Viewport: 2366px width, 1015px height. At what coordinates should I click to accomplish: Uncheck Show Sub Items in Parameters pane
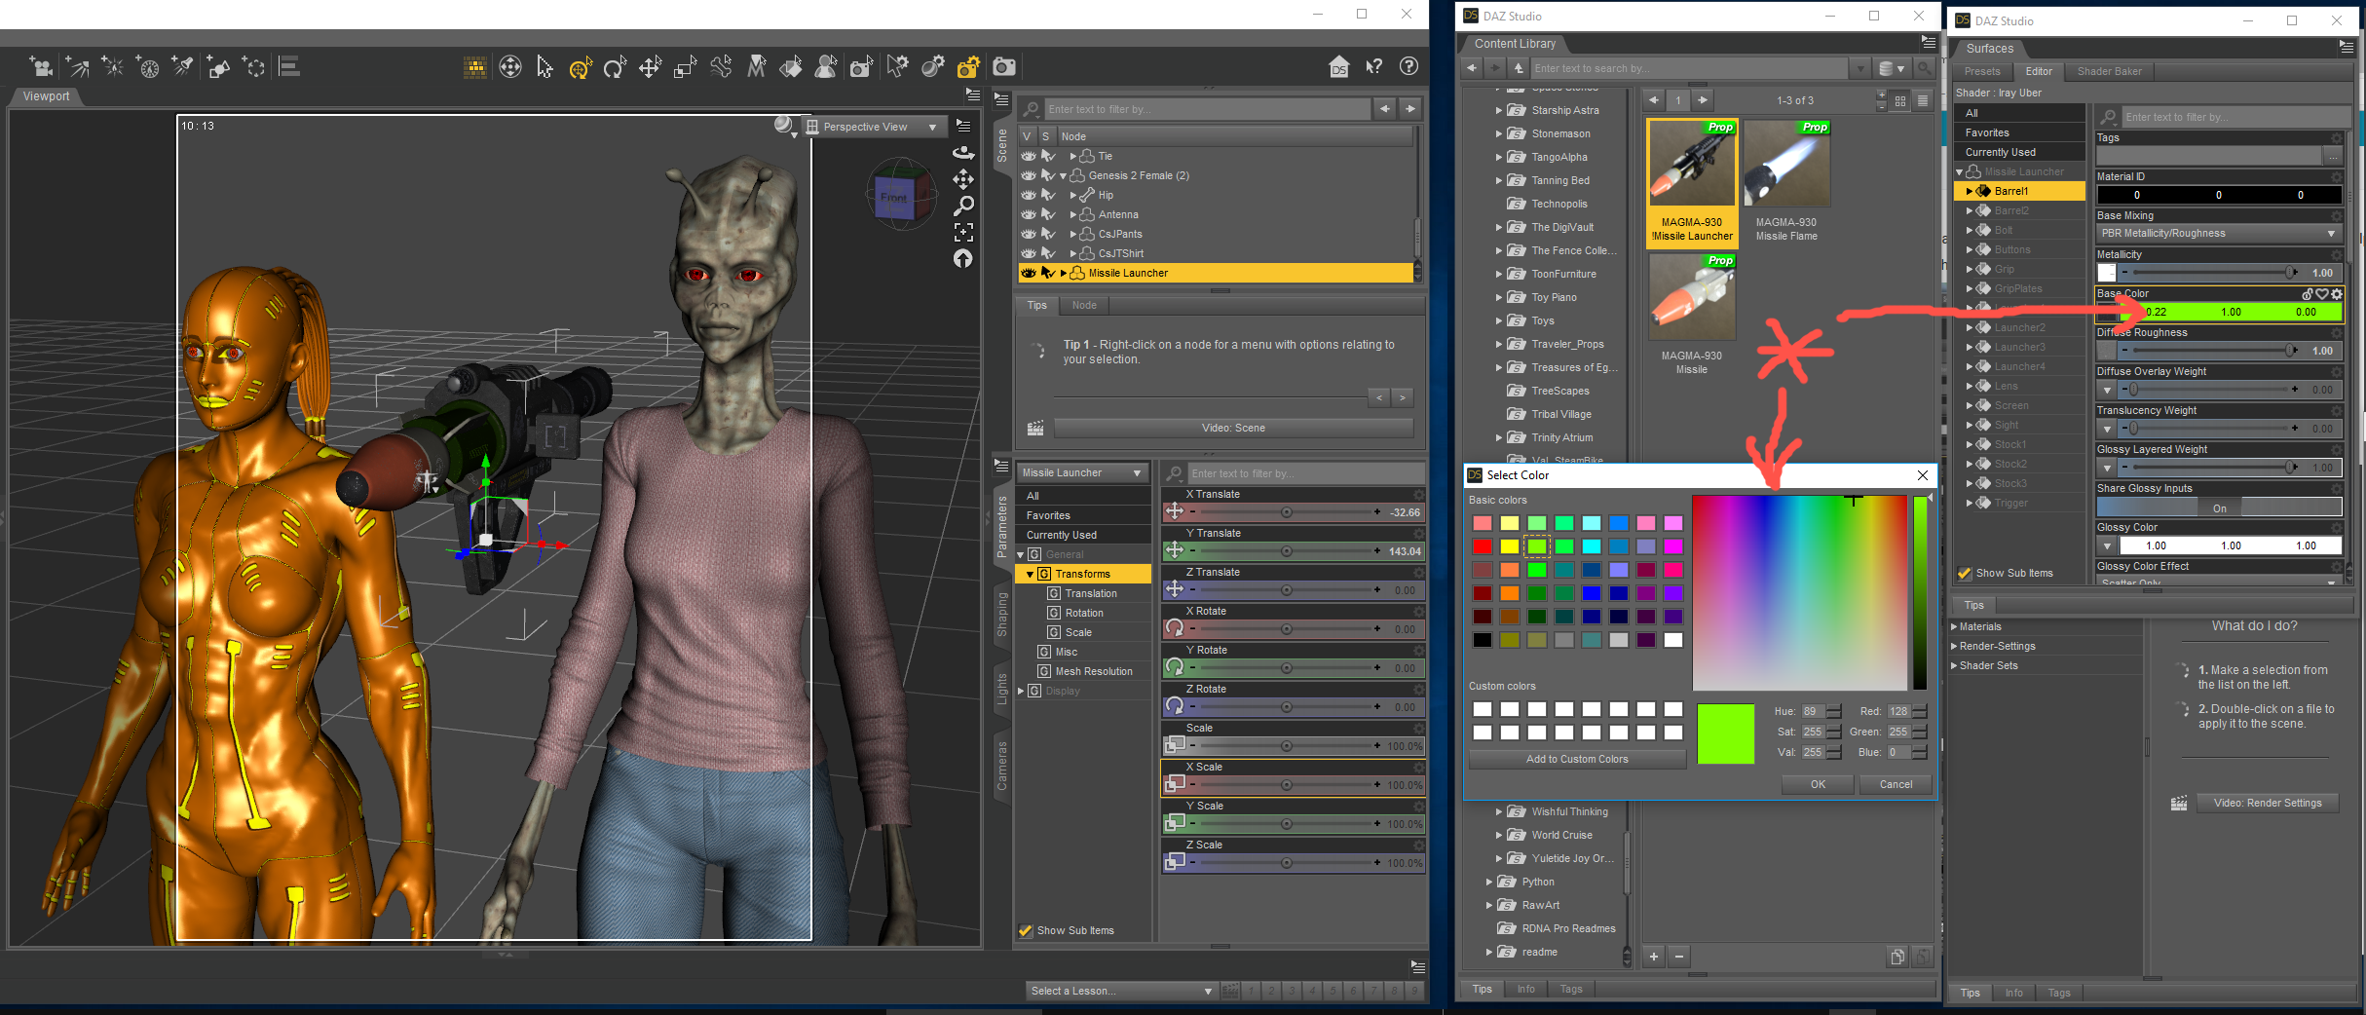coord(1025,930)
